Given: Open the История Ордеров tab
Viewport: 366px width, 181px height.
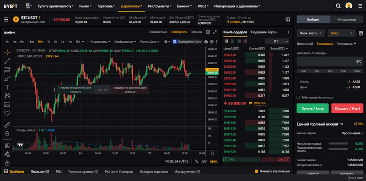Looking at the screenshot, I should [x=119, y=171].
